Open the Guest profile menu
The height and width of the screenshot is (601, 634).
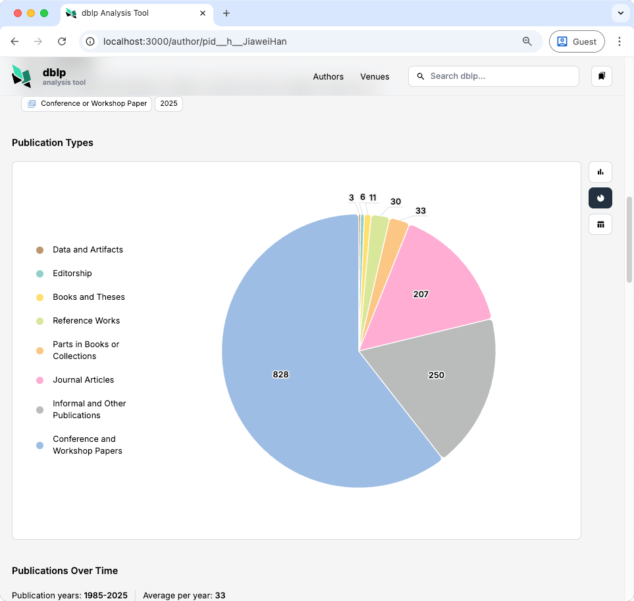click(576, 41)
